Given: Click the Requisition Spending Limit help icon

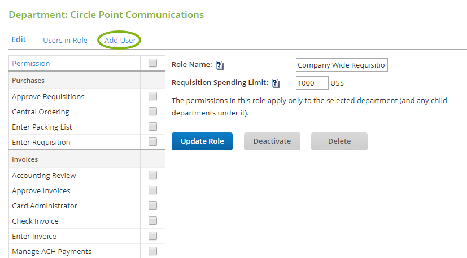Looking at the screenshot, I should click(276, 83).
